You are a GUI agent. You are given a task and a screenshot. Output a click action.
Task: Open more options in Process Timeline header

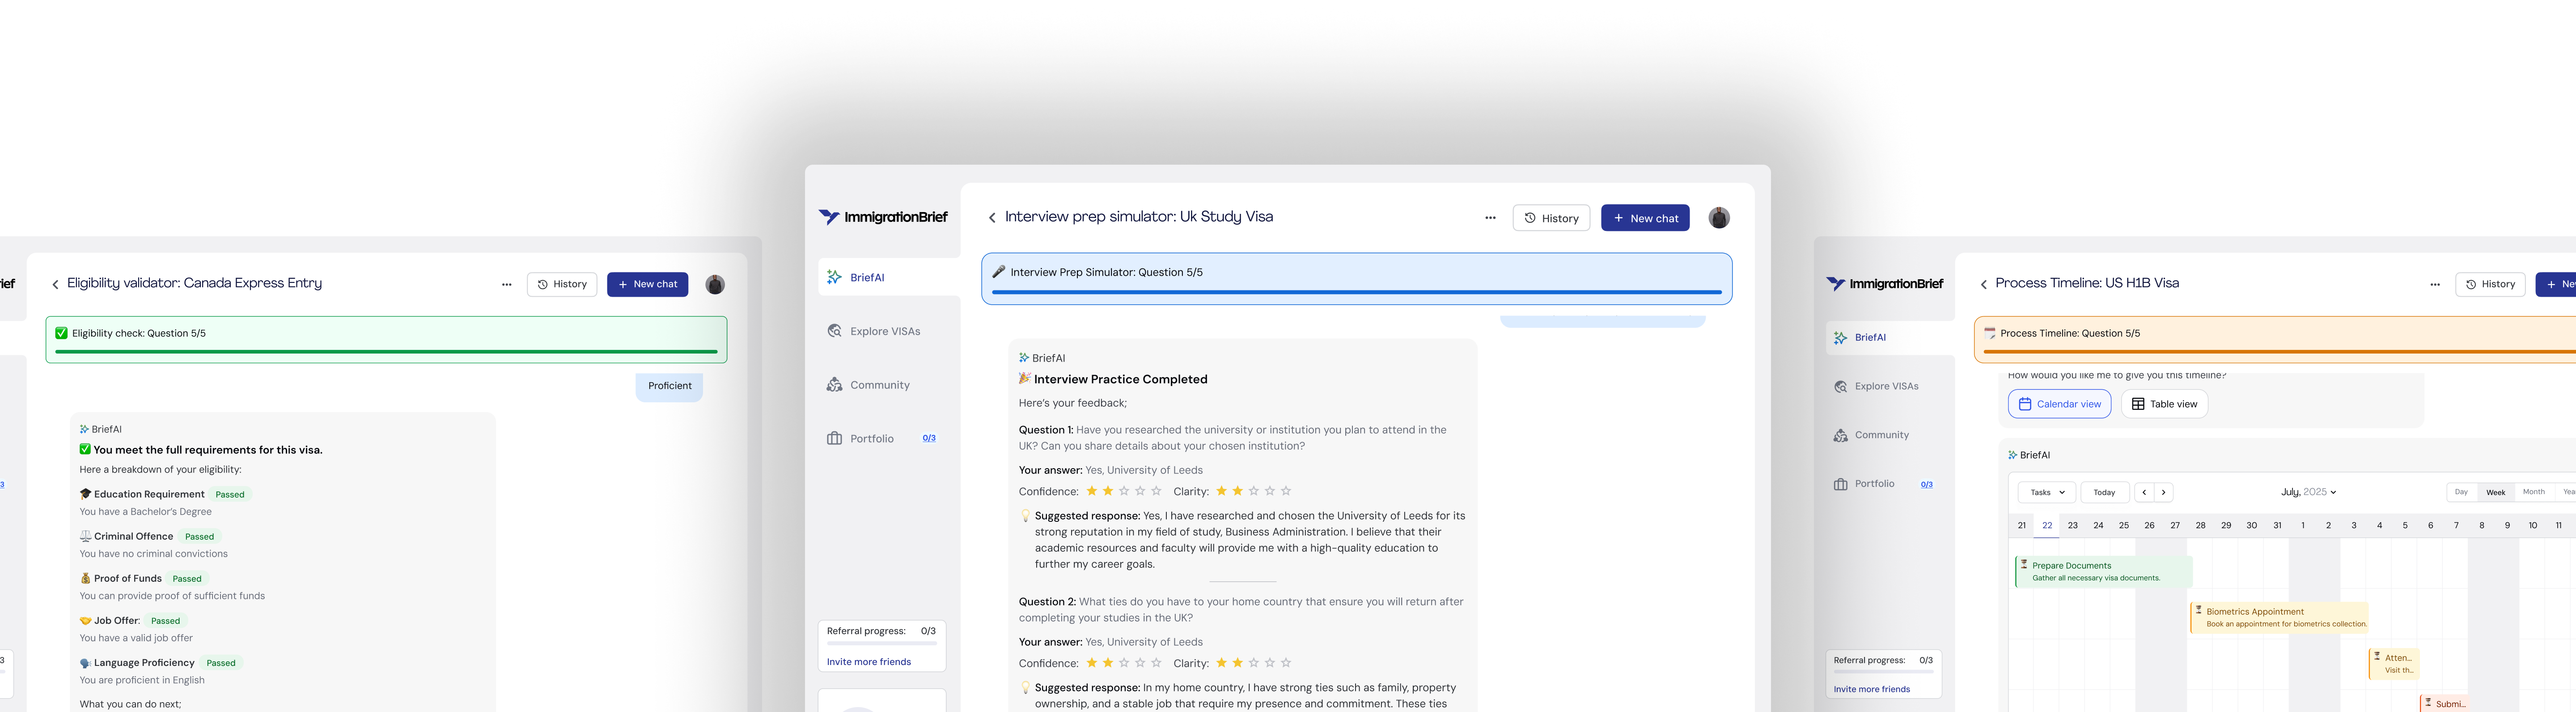click(2435, 284)
